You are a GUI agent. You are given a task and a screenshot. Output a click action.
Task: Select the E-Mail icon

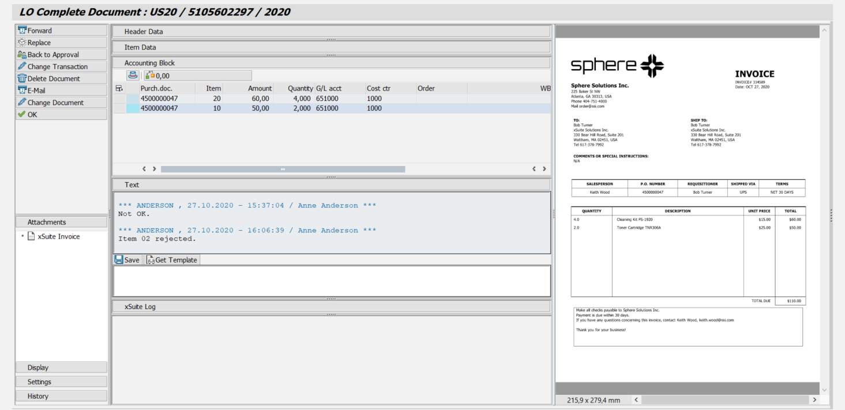coord(23,90)
